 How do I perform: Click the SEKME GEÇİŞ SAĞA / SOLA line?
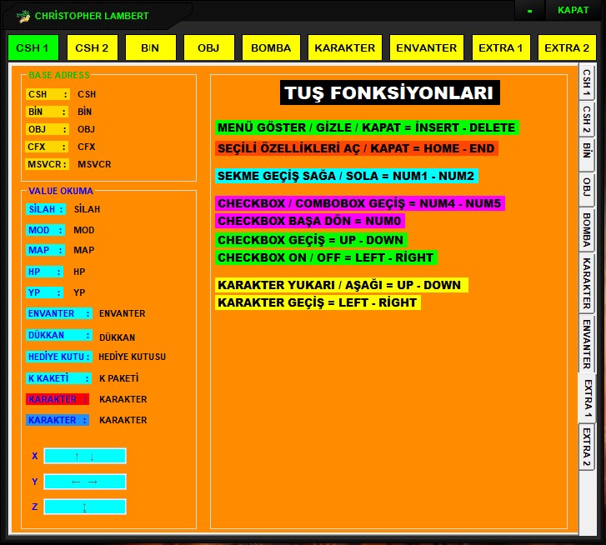(347, 176)
